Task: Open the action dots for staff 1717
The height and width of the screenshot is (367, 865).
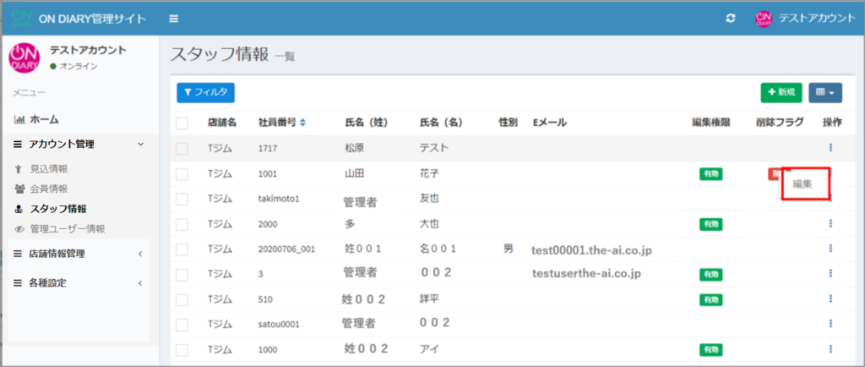Action: 830,148
